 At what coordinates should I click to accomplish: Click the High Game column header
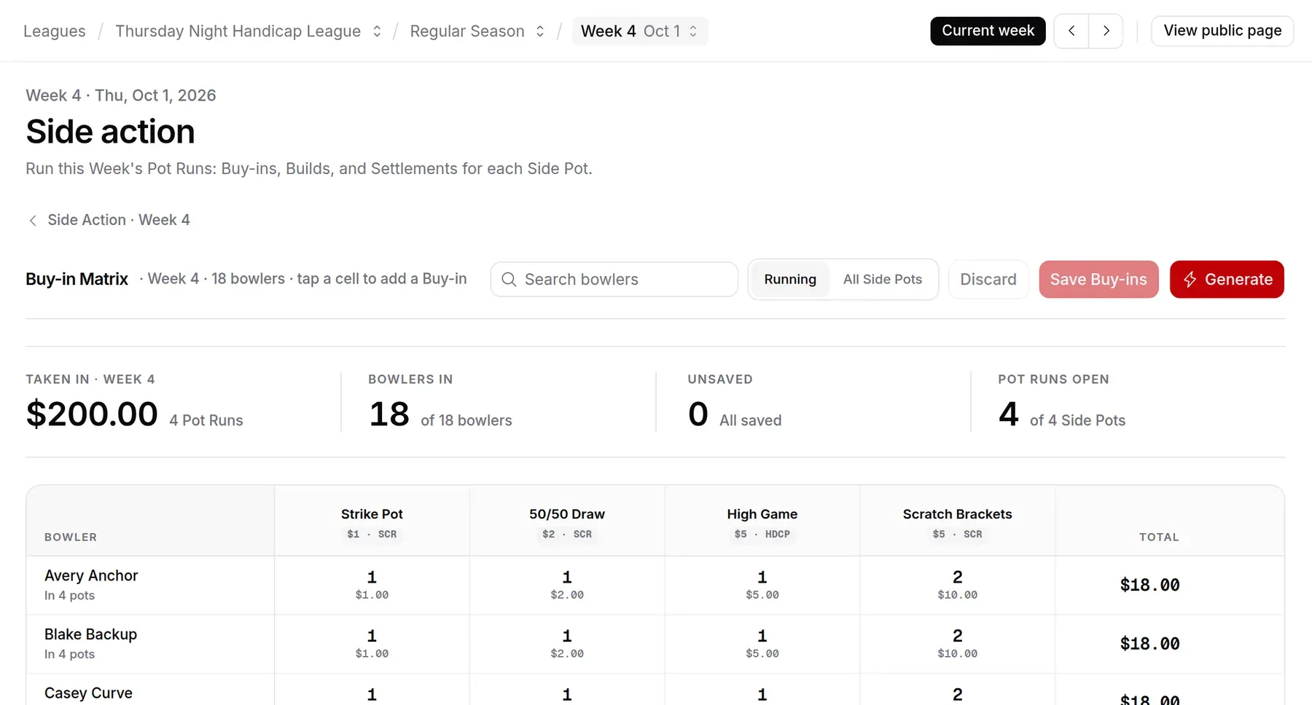pyautogui.click(x=762, y=522)
